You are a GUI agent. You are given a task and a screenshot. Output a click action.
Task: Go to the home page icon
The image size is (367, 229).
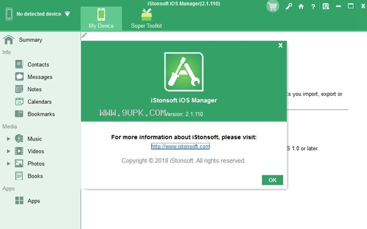[x=301, y=6]
